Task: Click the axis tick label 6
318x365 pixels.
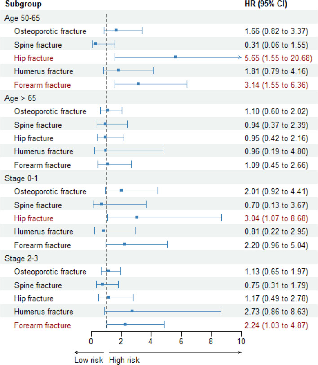Action: (x=181, y=340)
